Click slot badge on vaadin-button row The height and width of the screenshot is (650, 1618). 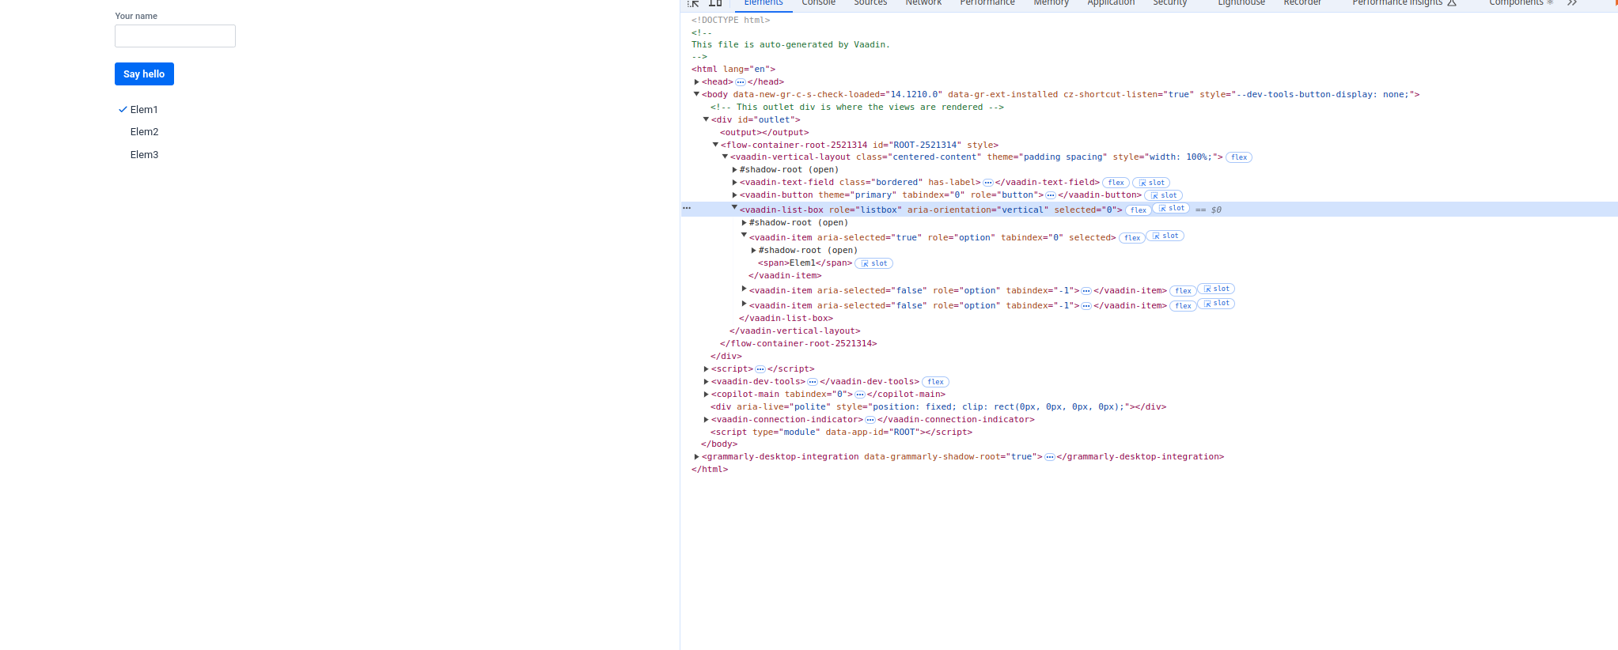point(1164,195)
